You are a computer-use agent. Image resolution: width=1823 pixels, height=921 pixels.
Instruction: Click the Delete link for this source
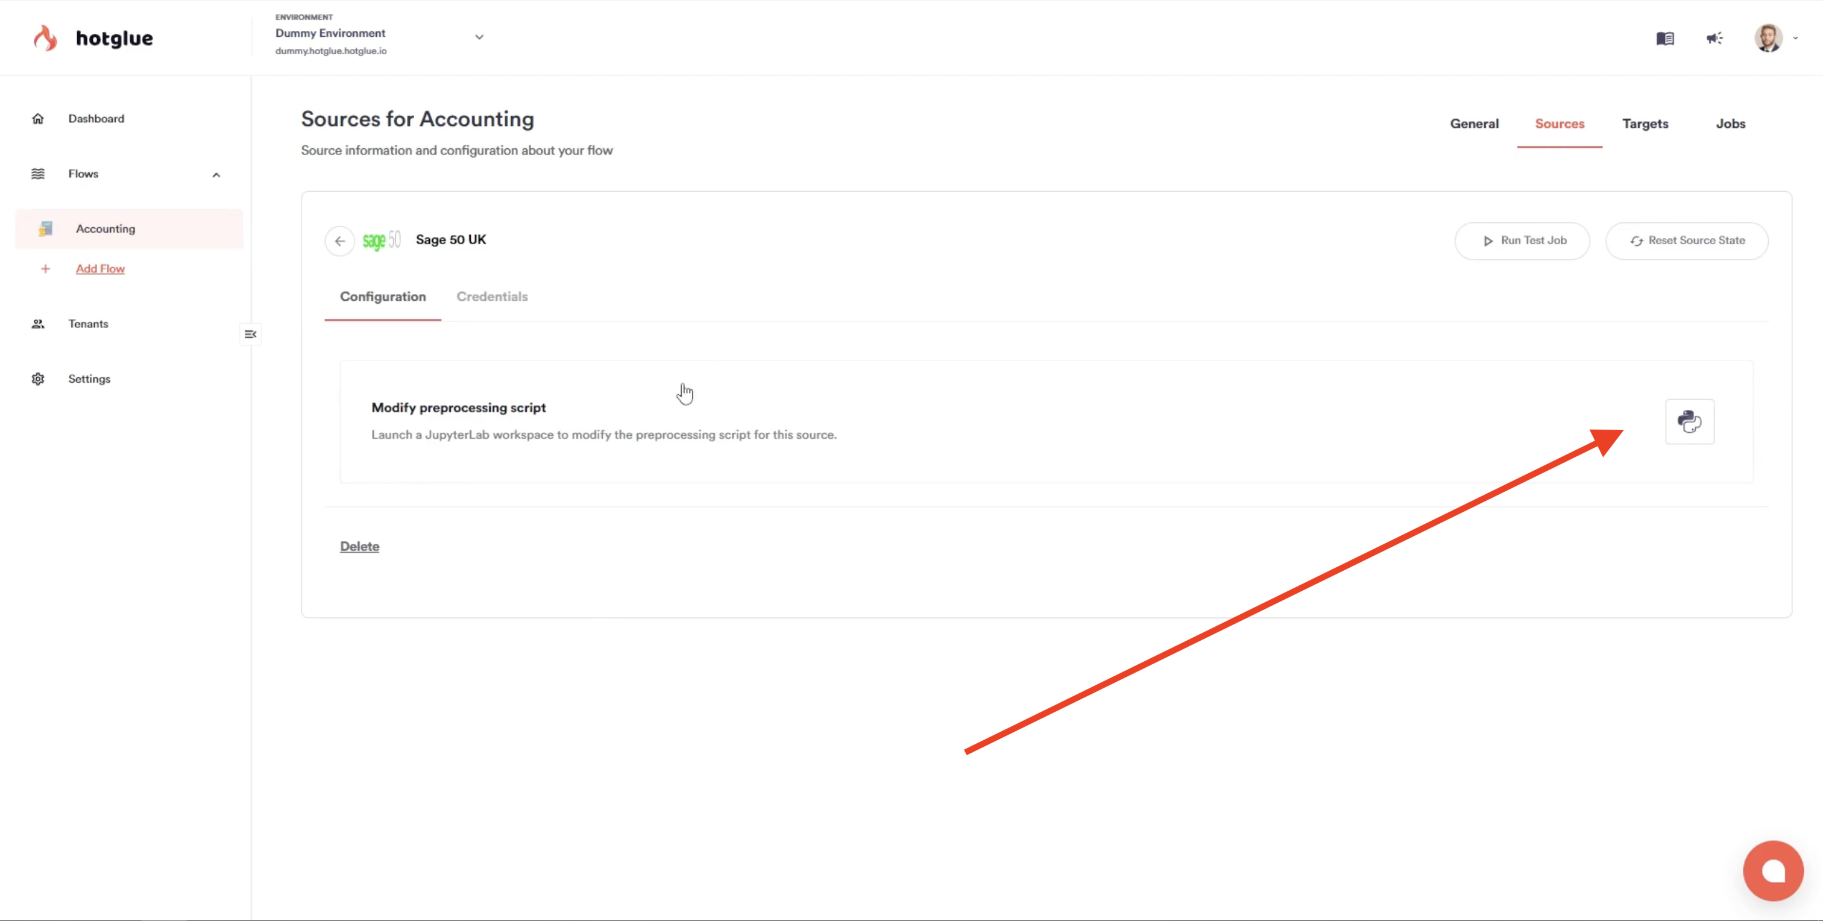[359, 545]
